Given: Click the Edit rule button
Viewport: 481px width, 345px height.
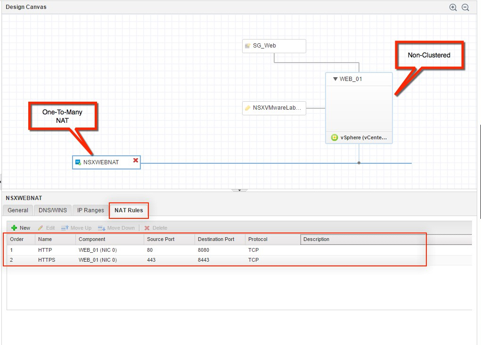Looking at the screenshot, I should coord(46,228).
